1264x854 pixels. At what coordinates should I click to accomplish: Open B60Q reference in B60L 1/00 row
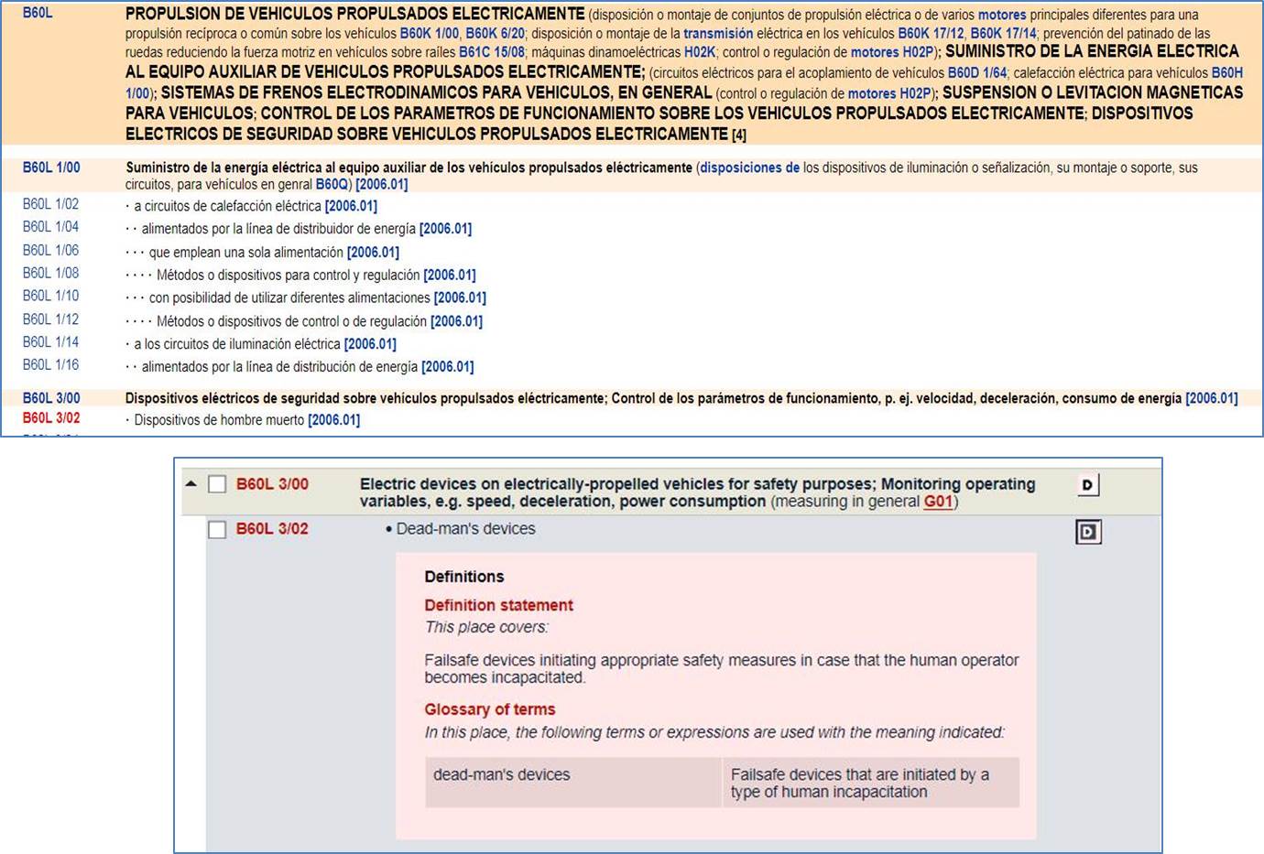[332, 185]
